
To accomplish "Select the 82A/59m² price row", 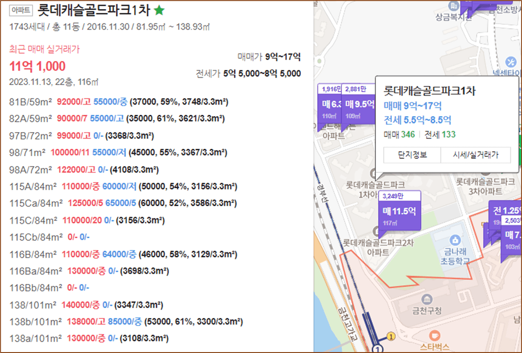I will click(117, 118).
